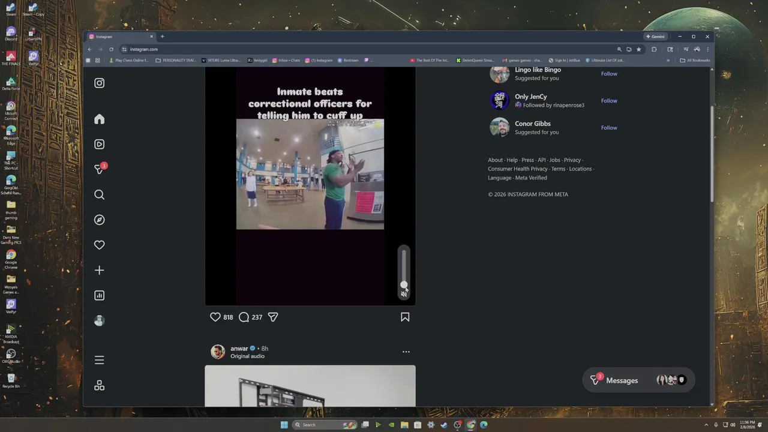Open Chrome extensions puzzle icon
Image resolution: width=768 pixels, height=432 pixels.
[654, 49]
